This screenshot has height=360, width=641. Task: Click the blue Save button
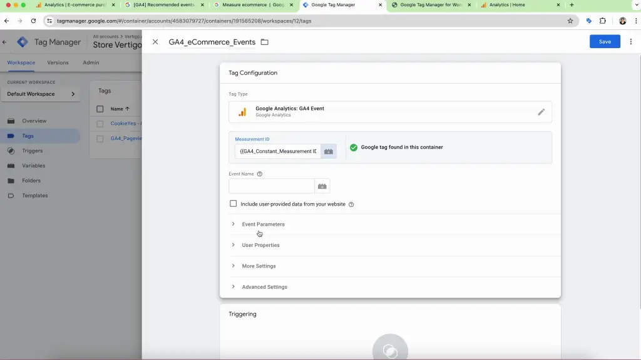(x=605, y=42)
